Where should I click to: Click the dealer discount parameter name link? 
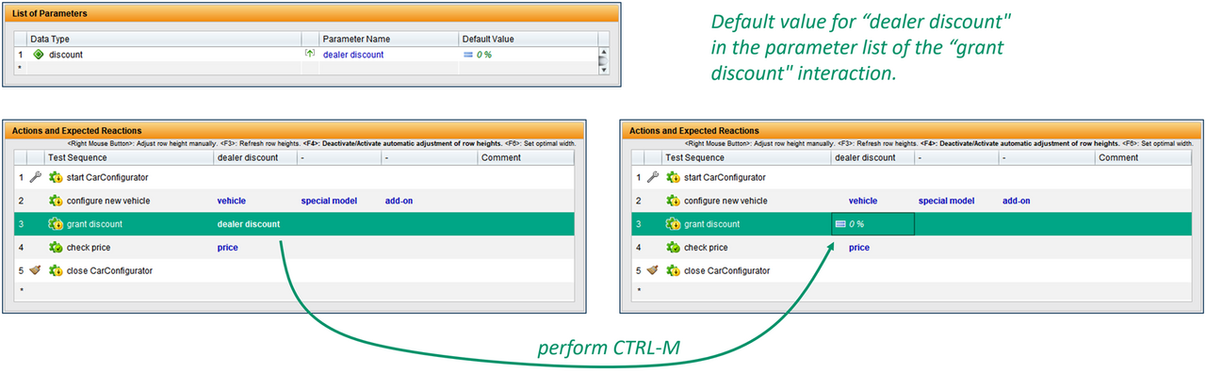click(x=353, y=55)
